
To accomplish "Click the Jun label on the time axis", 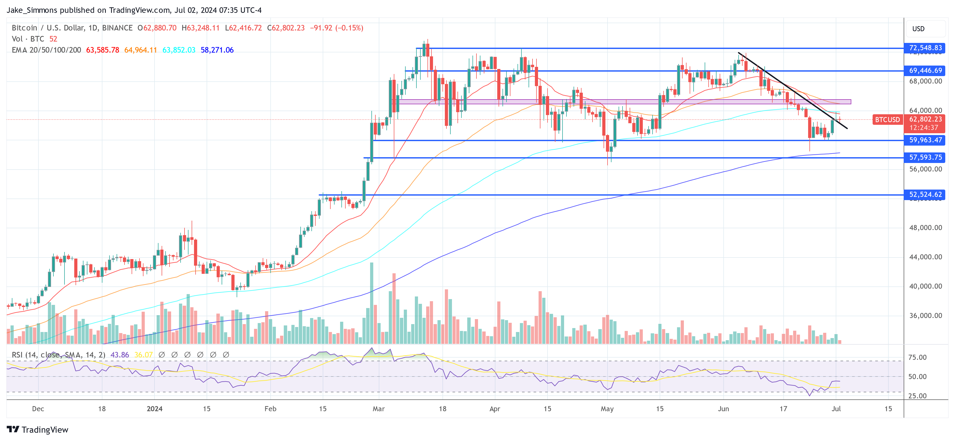I will (723, 409).
